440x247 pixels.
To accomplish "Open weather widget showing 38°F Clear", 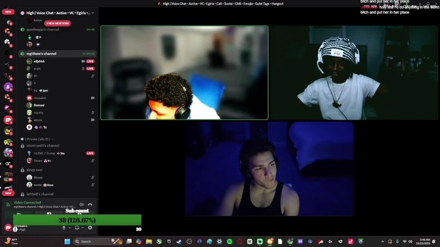I will point(11,242).
